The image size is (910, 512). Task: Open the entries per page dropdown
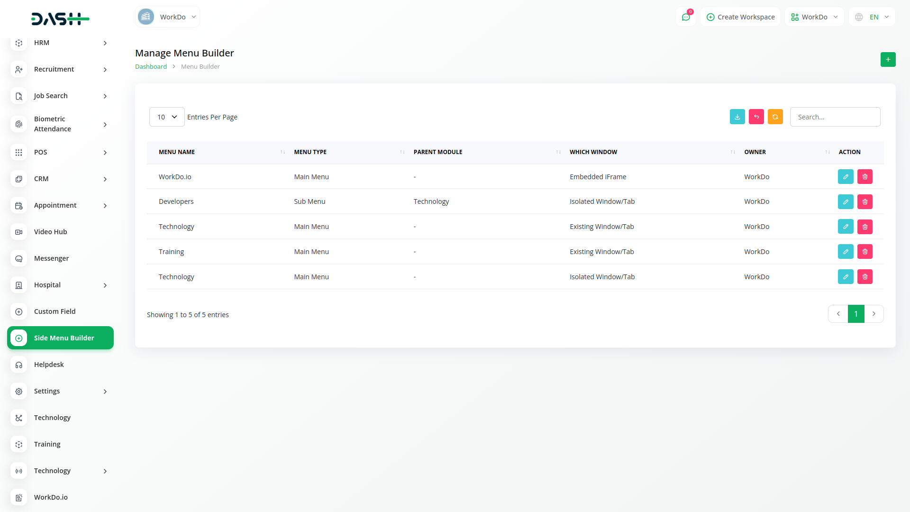(167, 117)
